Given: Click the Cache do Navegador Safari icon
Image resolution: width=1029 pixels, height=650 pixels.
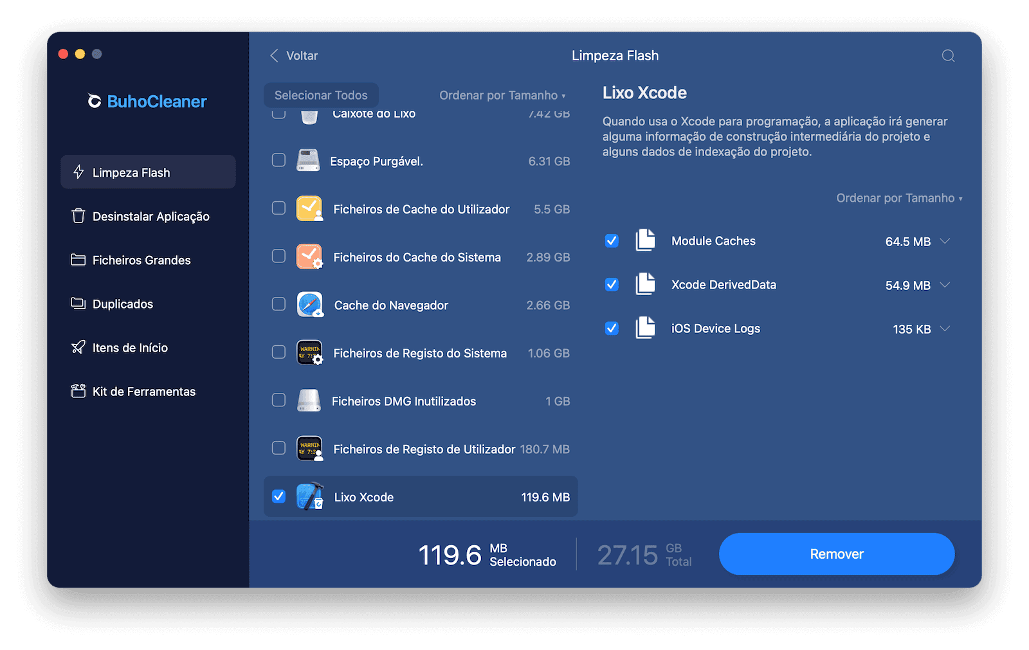Looking at the screenshot, I should click(309, 305).
